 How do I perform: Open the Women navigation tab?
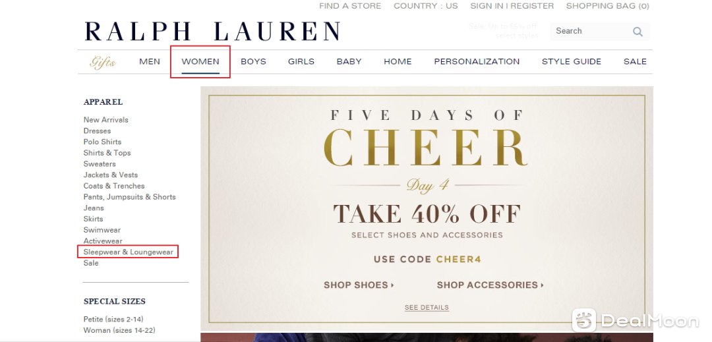pyautogui.click(x=200, y=62)
